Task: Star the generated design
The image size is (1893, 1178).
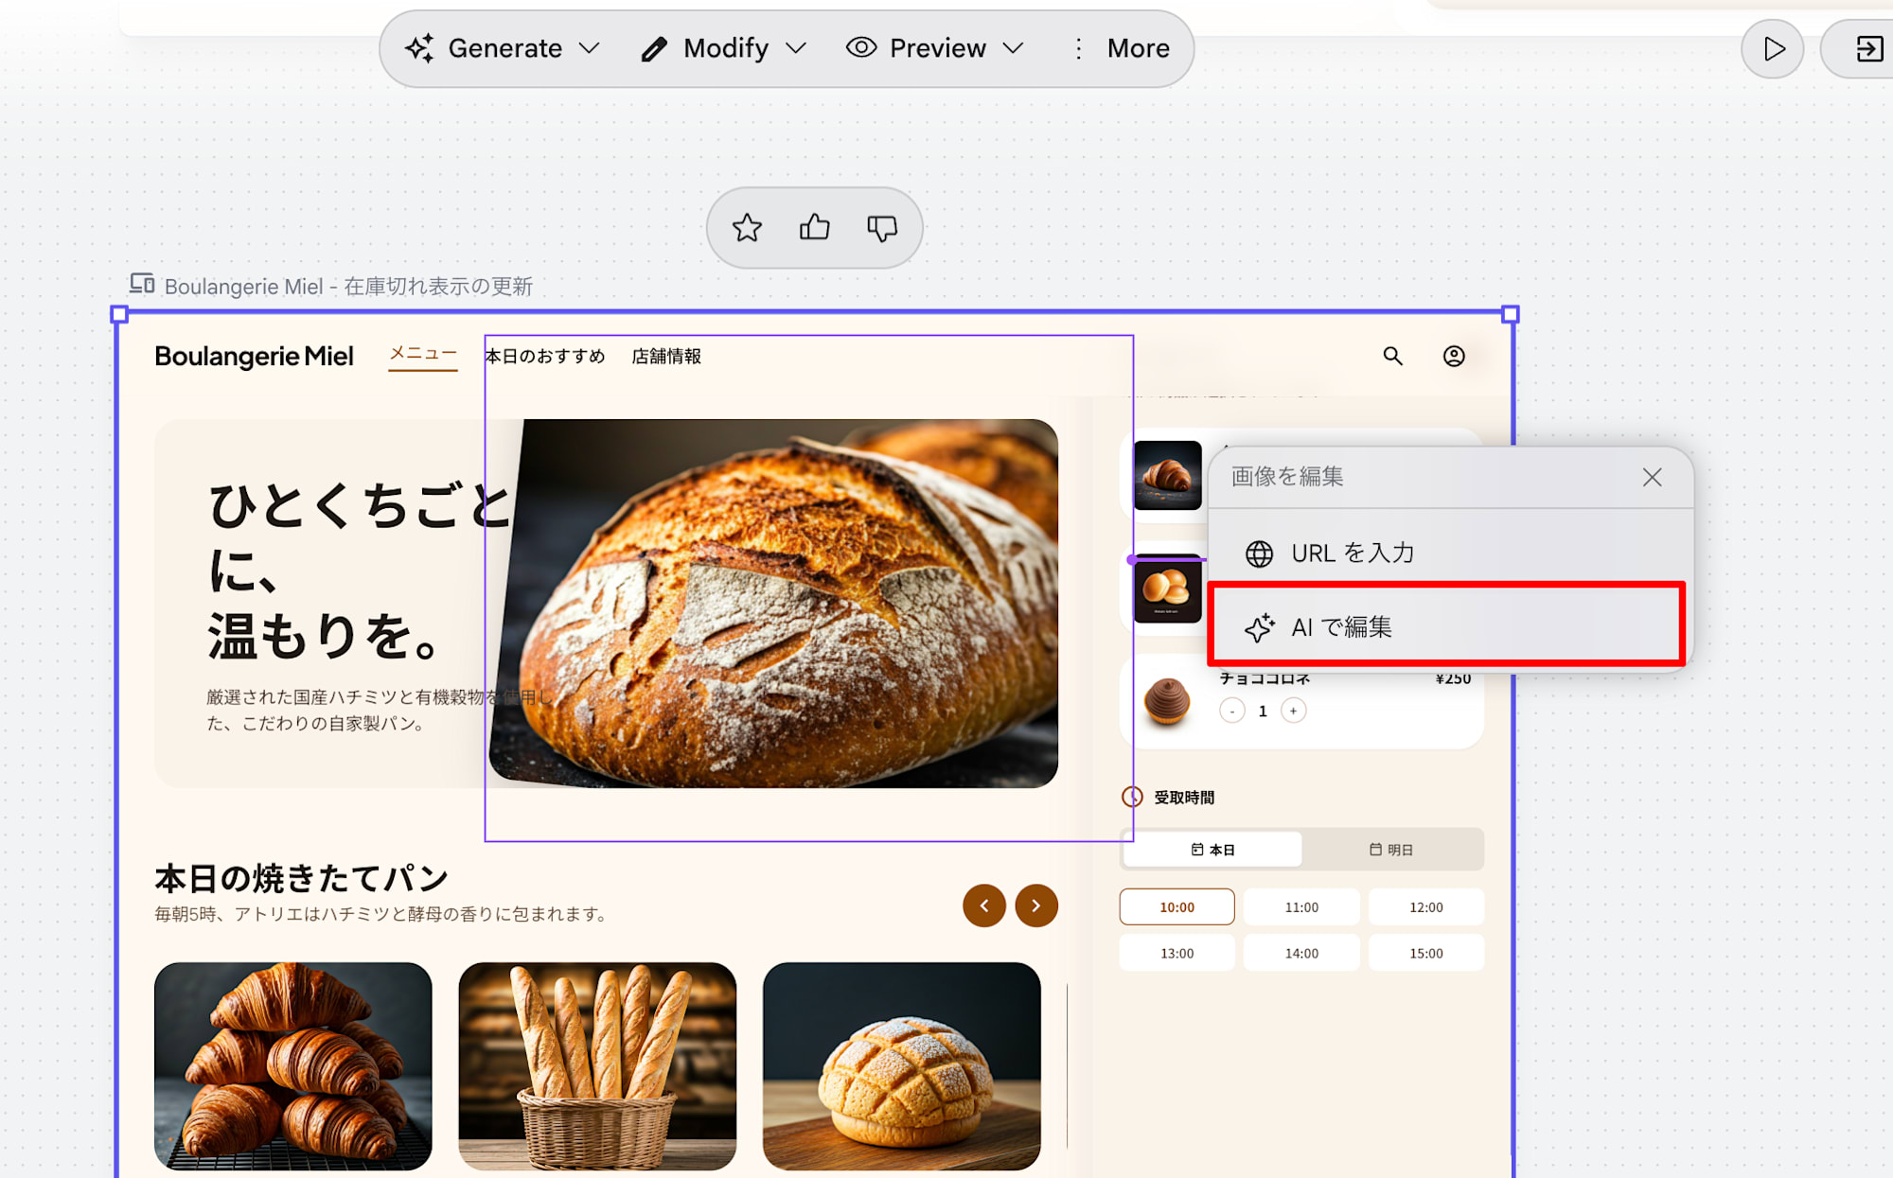Action: (x=748, y=228)
